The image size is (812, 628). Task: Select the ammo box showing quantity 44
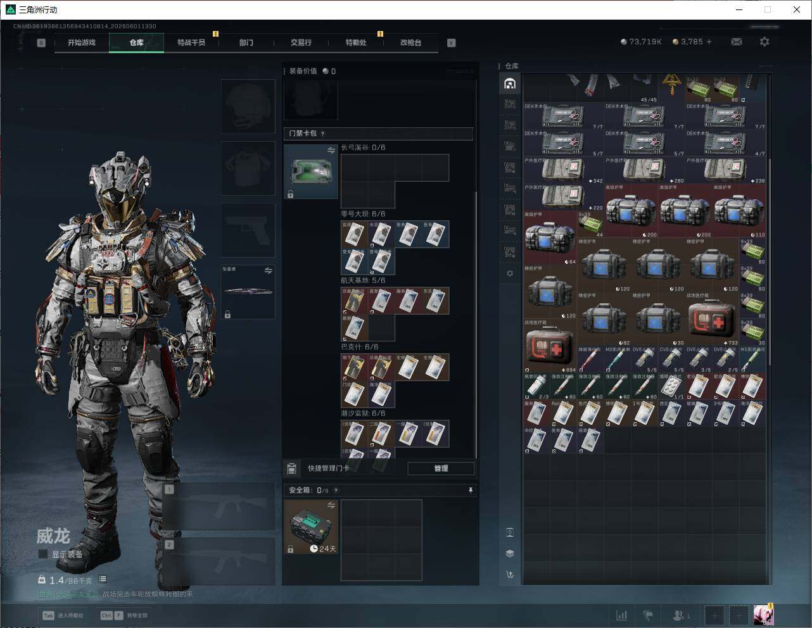(x=590, y=225)
